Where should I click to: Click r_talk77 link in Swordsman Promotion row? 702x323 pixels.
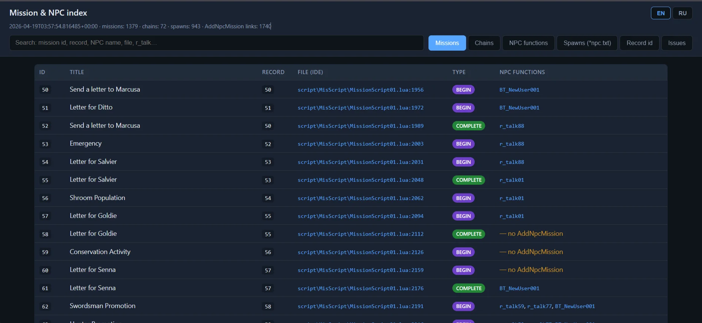click(x=539, y=306)
